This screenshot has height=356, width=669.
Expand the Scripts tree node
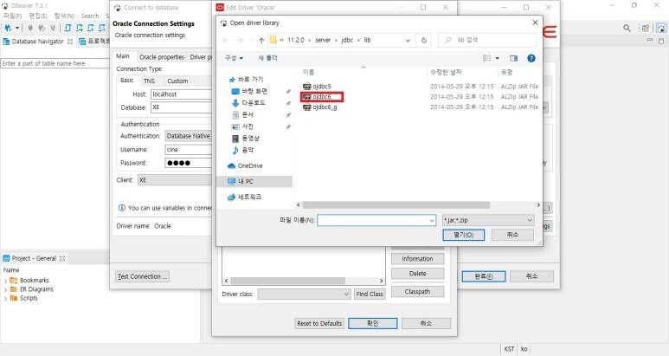5,298
